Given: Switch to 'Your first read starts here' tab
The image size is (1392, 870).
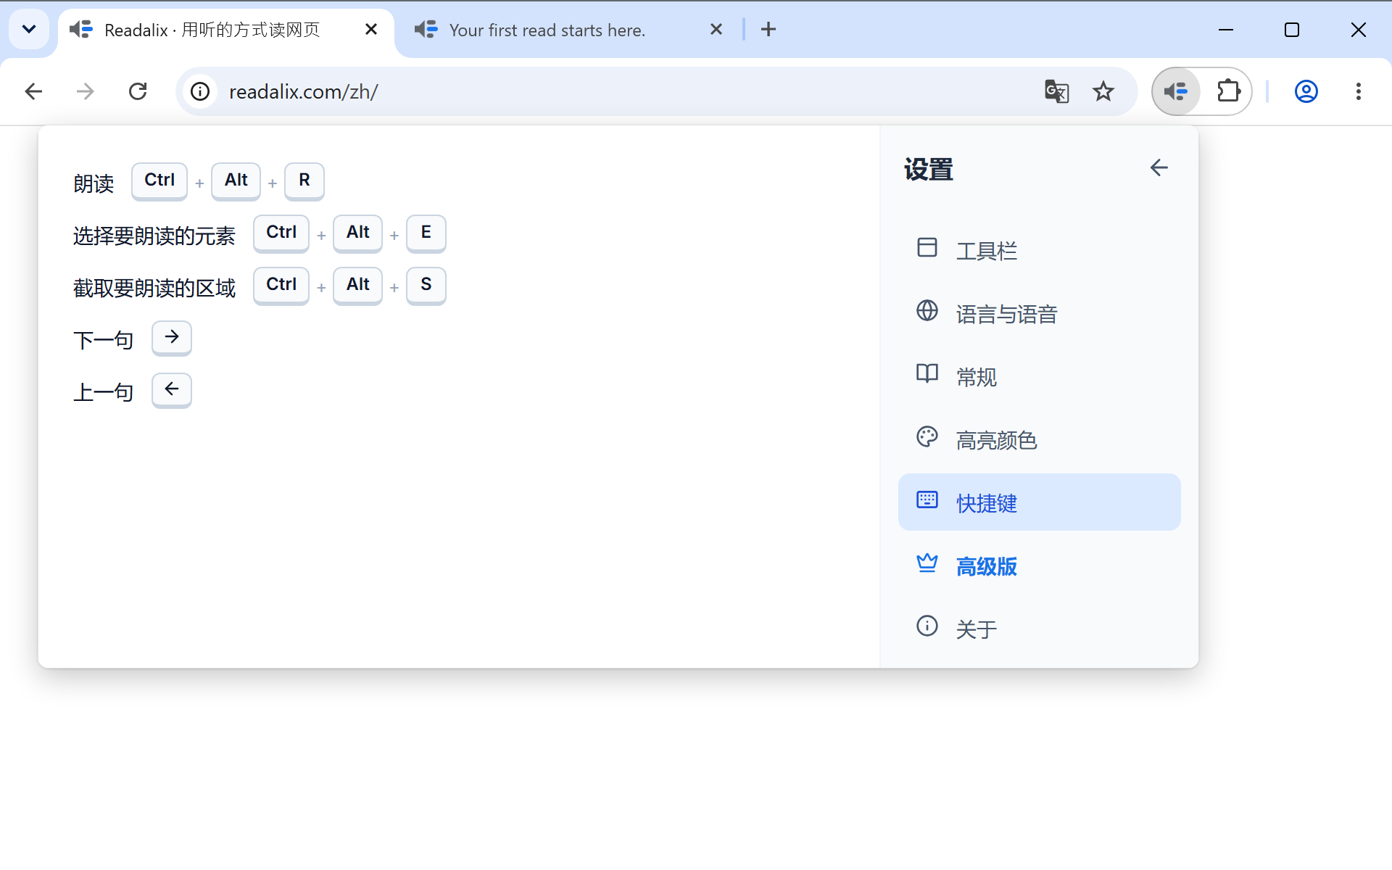Looking at the screenshot, I should 569,30.
